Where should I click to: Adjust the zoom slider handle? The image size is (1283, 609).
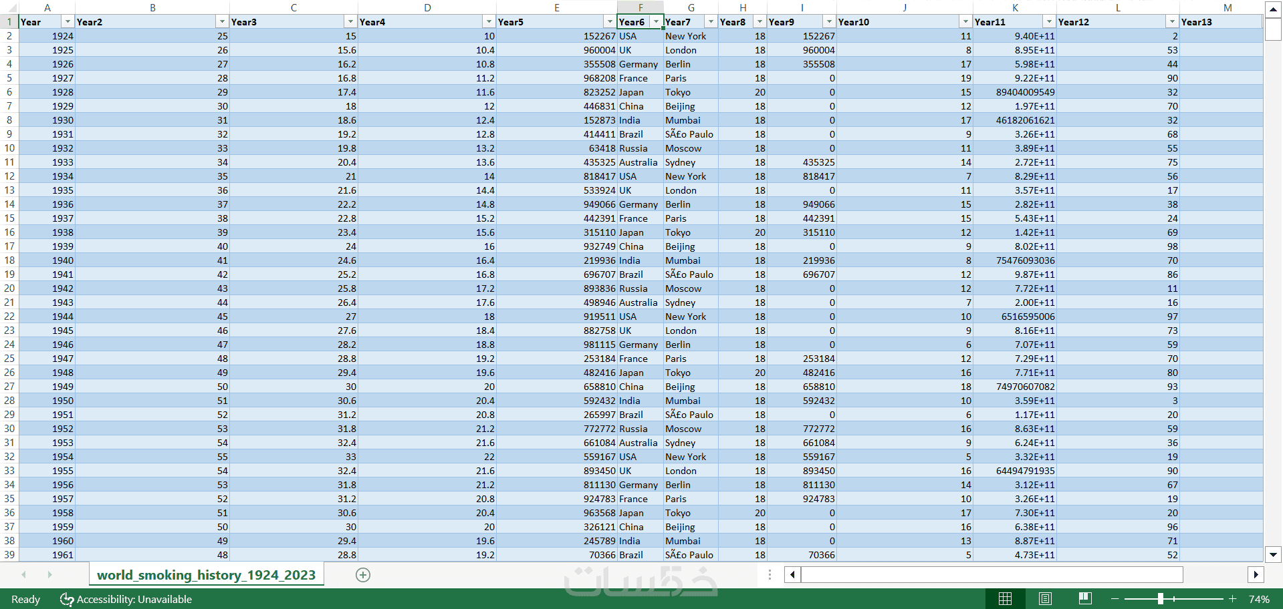click(1161, 599)
